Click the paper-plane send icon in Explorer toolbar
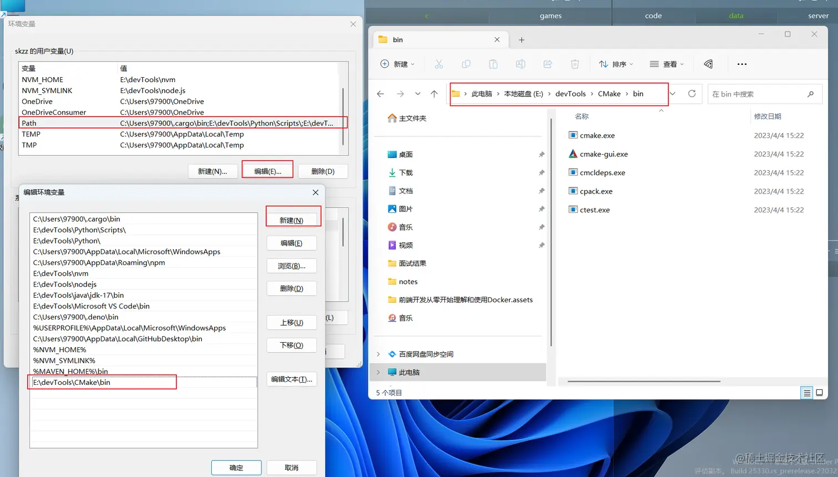 click(708, 64)
